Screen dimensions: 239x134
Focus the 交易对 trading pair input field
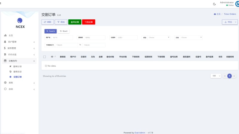(127, 38)
